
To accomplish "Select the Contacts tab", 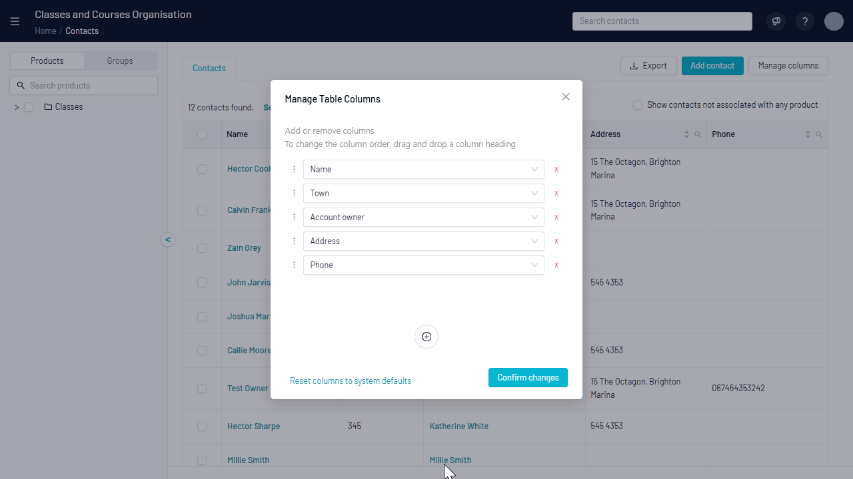I will pos(209,68).
